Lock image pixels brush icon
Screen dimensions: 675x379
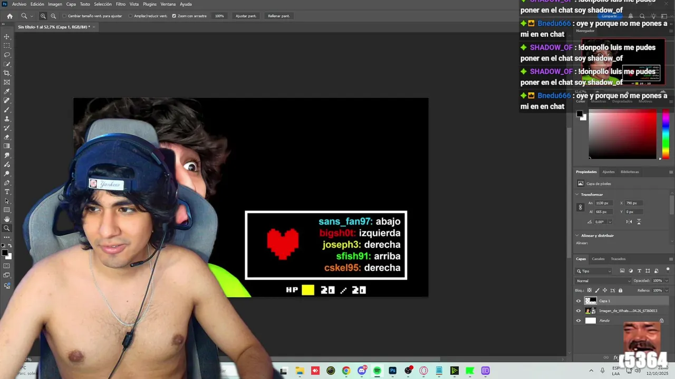point(597,291)
